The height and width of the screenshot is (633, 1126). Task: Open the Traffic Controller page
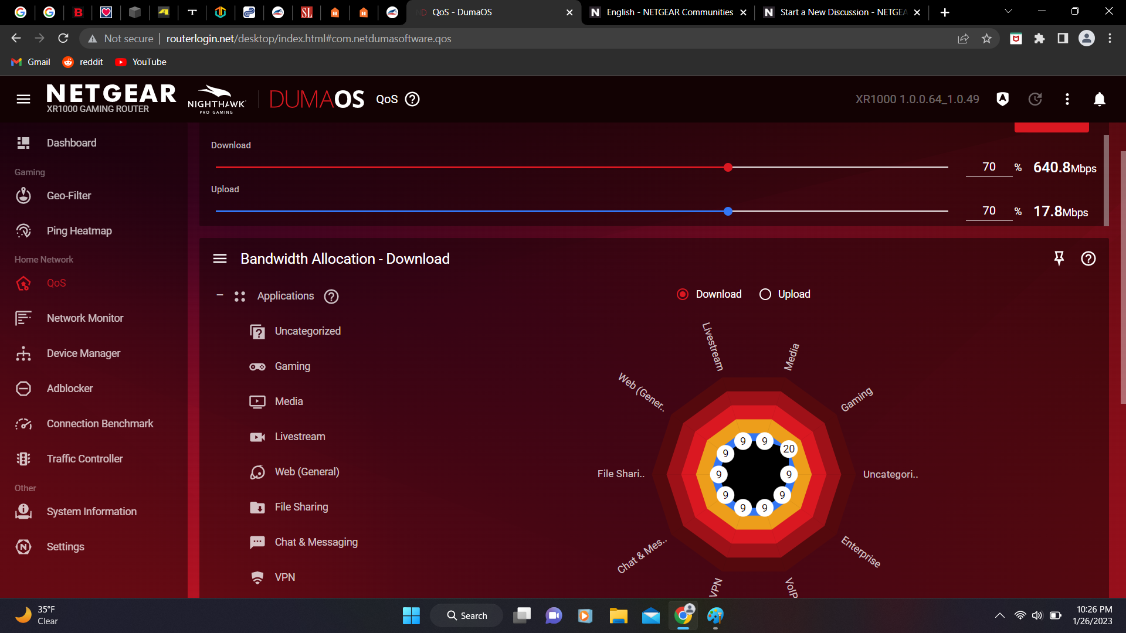[x=84, y=458]
